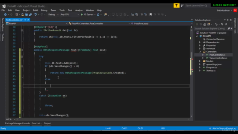238x134 pixels.
Task: Collapse the Controllers folder
Action: pos(200,52)
